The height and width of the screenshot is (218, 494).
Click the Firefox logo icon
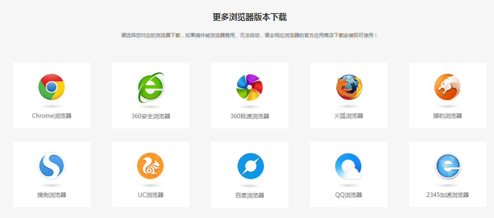click(x=349, y=87)
